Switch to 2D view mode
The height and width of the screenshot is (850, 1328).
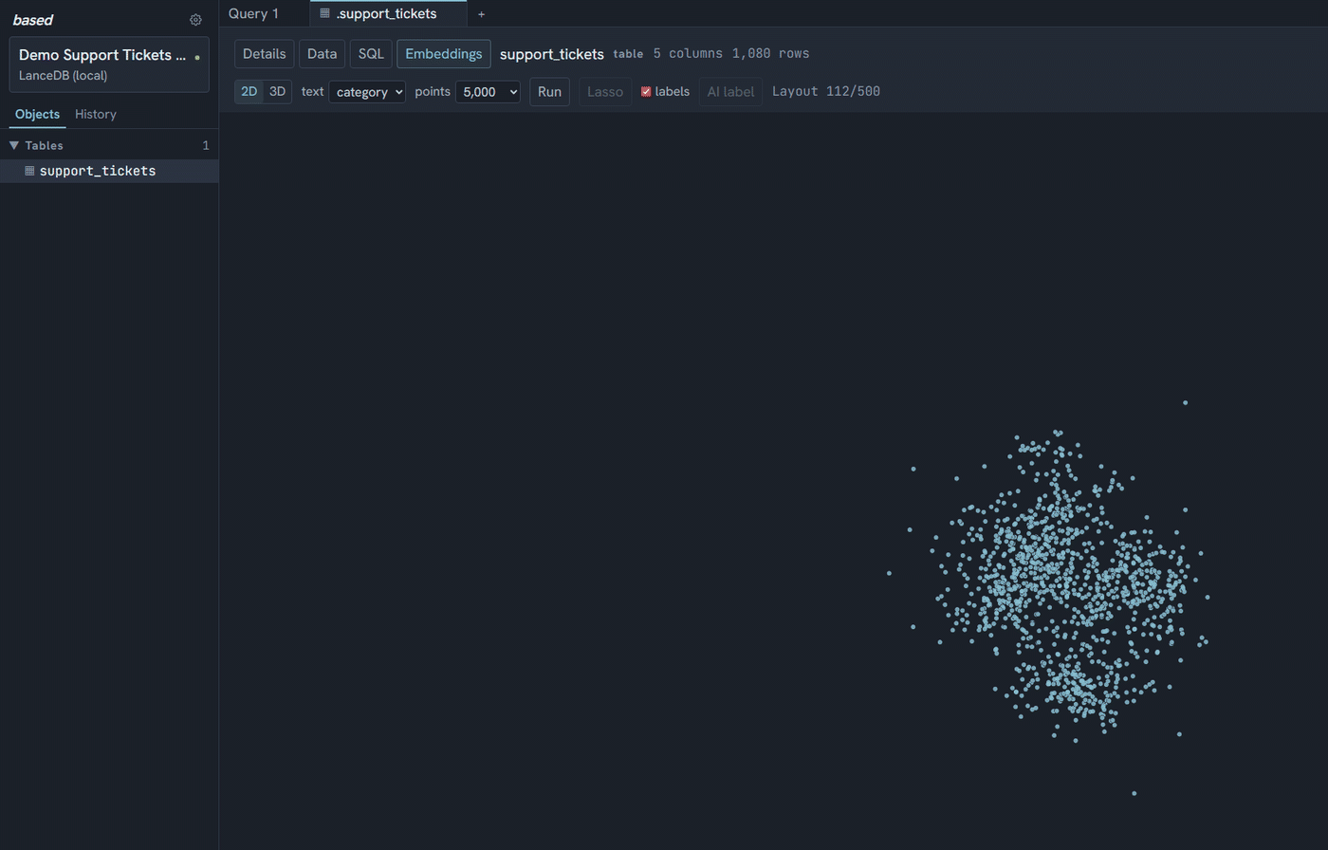(x=249, y=91)
